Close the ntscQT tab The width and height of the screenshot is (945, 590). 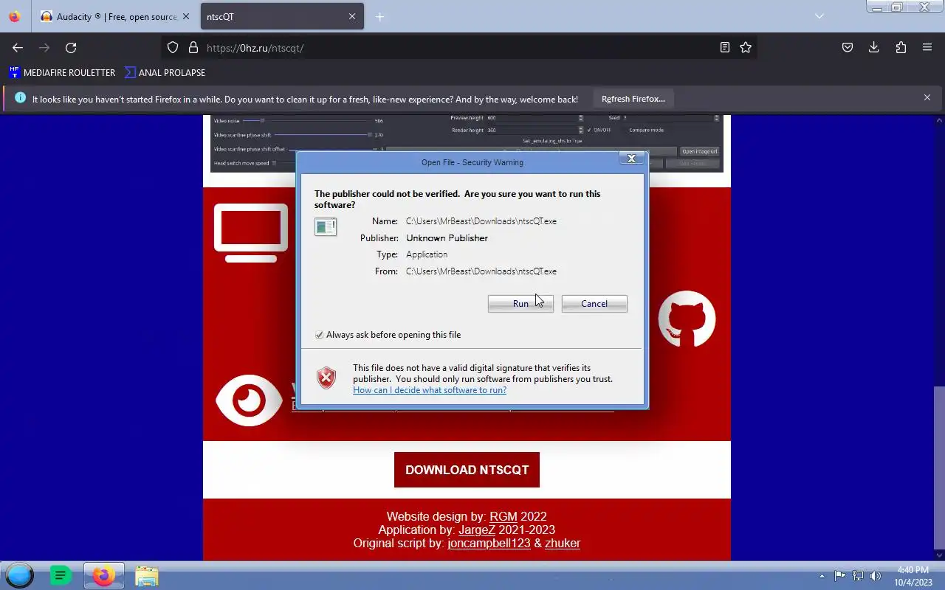point(351,16)
